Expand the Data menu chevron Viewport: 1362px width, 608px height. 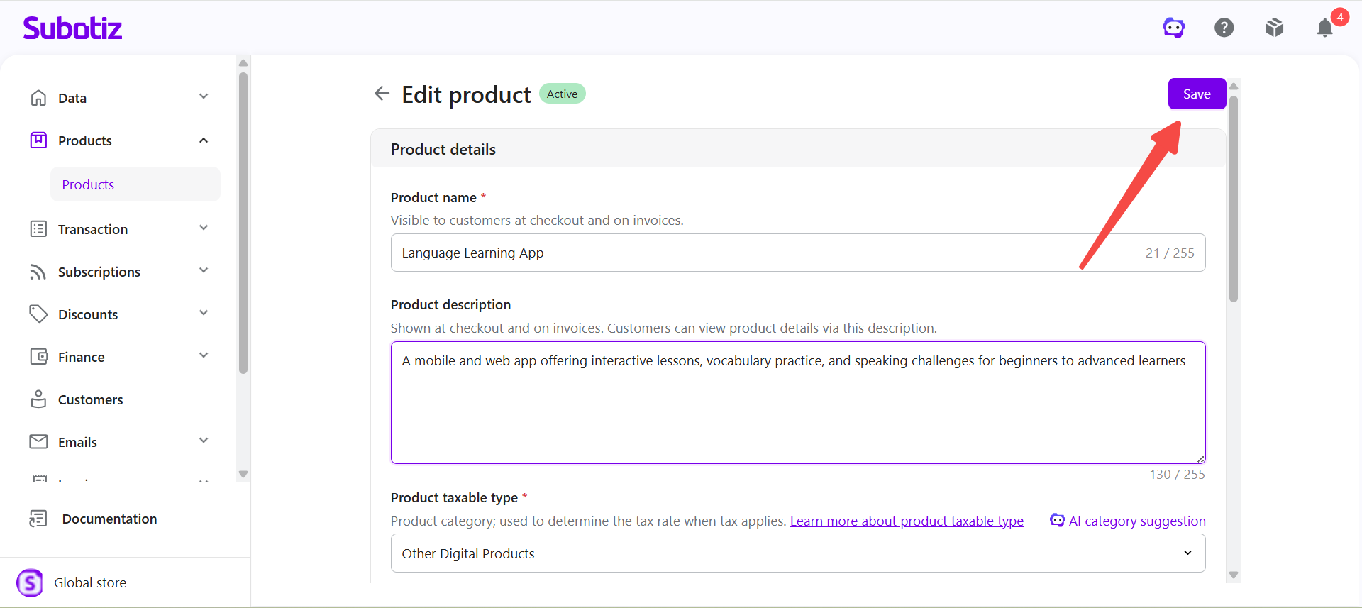pyautogui.click(x=204, y=97)
